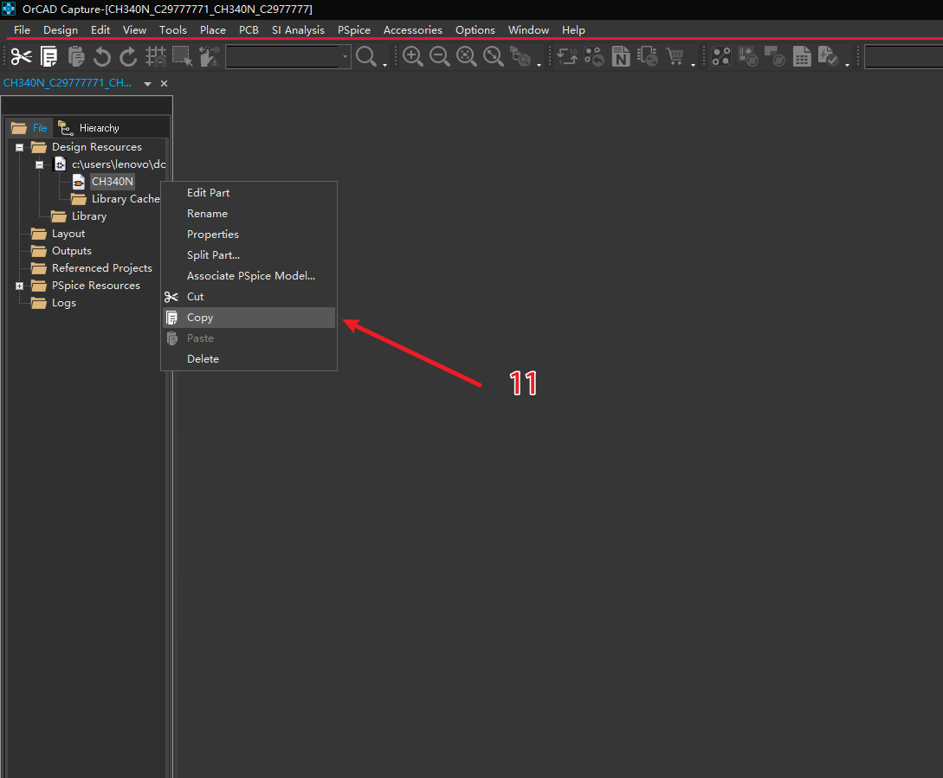The width and height of the screenshot is (943, 778).
Task: Toggle the drag connected object icon
Action: 209,56
